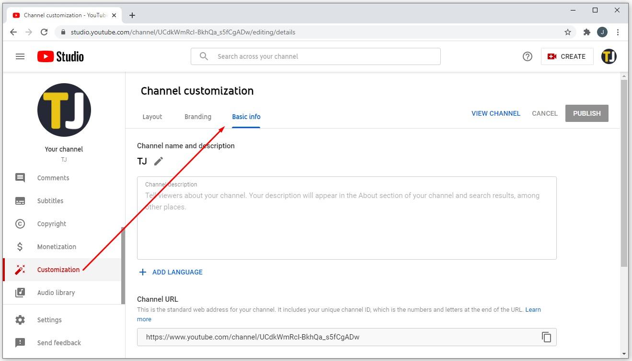View the site lock security icon

click(x=63, y=33)
